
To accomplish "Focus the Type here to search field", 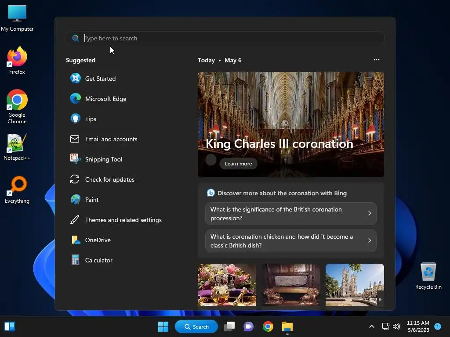I will (x=225, y=38).
